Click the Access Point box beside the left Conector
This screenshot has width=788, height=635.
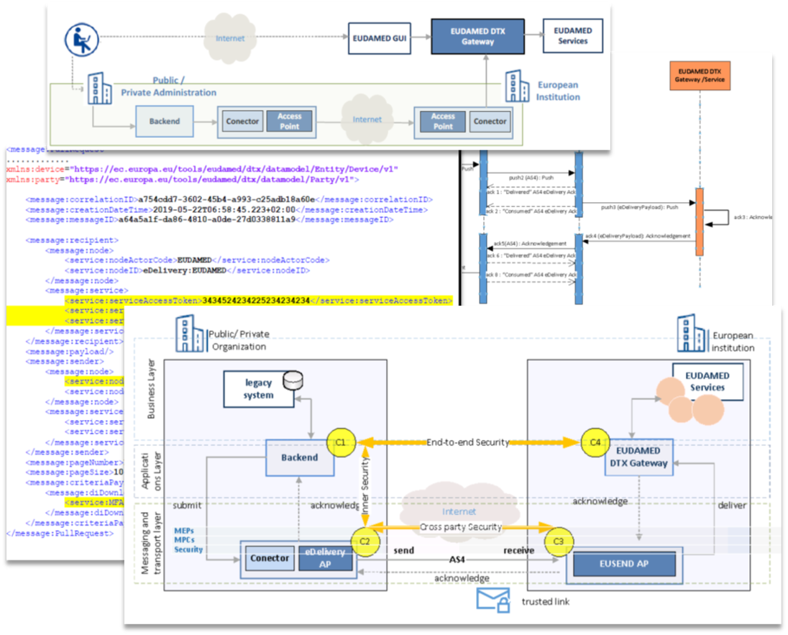click(x=290, y=121)
